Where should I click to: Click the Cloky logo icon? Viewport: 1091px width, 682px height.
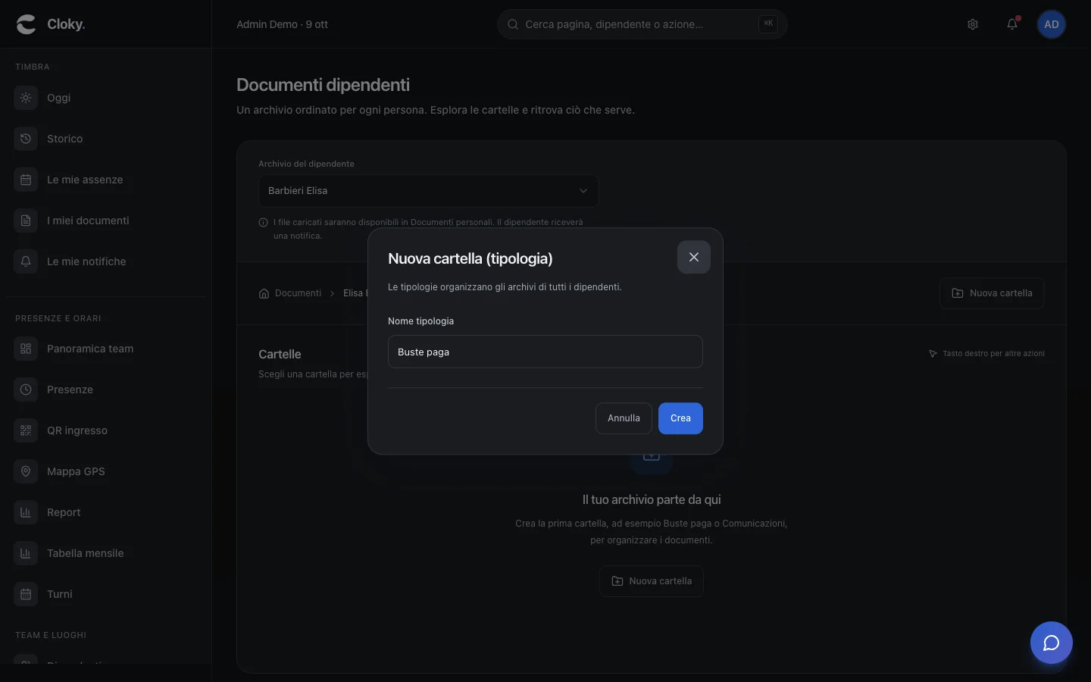[x=26, y=24]
